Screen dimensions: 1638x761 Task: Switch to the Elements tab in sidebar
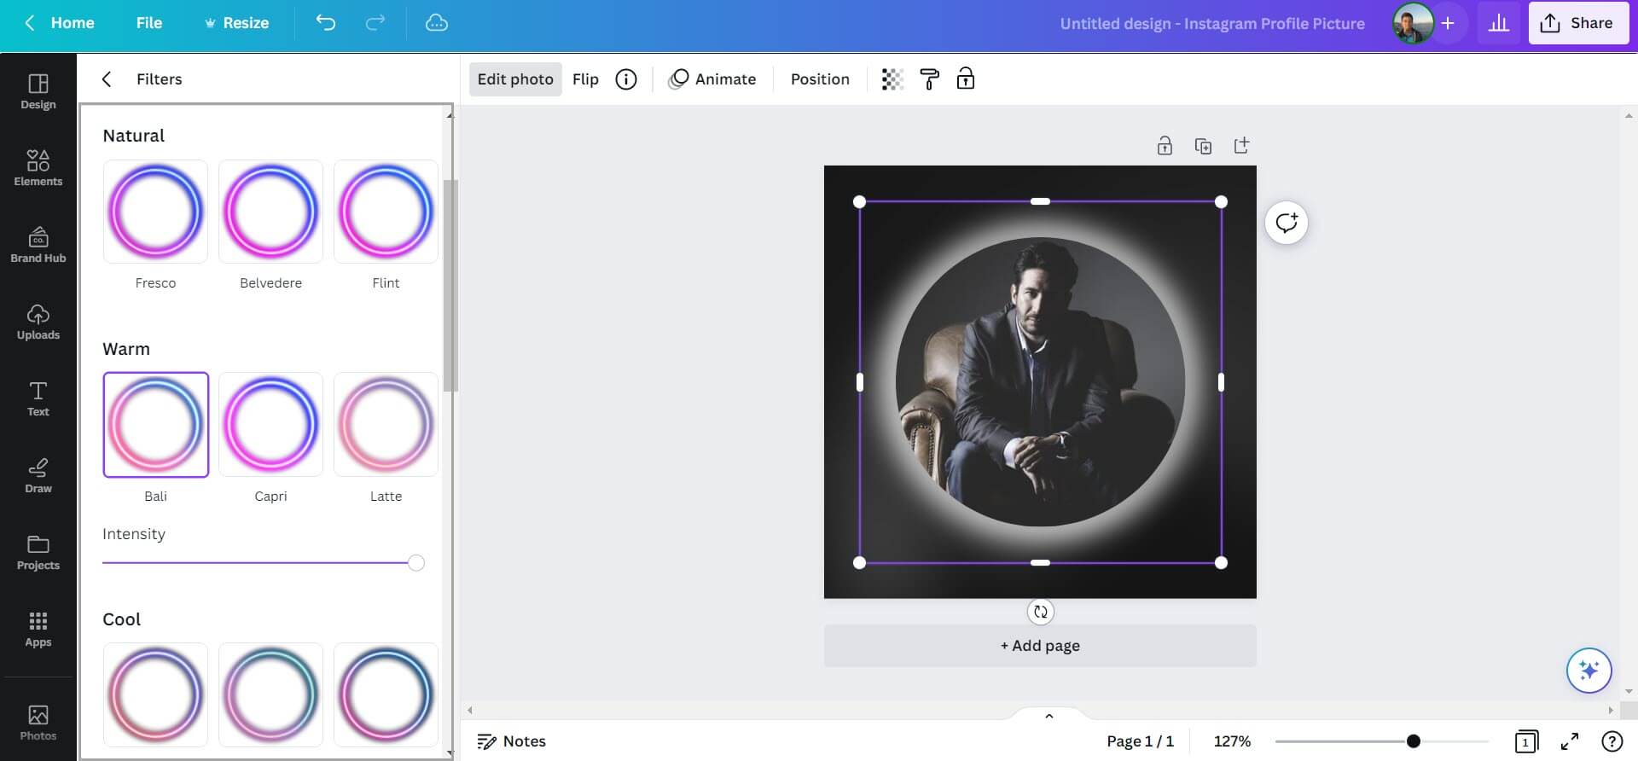[38, 168]
